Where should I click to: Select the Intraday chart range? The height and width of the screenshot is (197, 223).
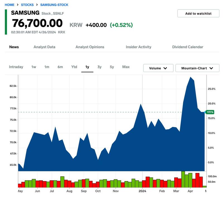pos(16,67)
